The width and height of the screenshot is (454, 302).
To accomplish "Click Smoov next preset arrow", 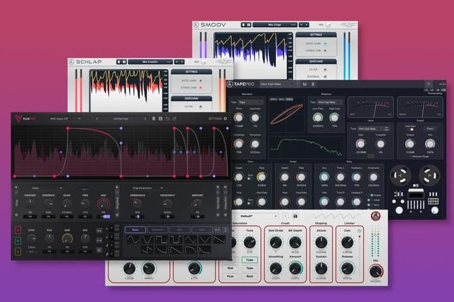I will (307, 25).
